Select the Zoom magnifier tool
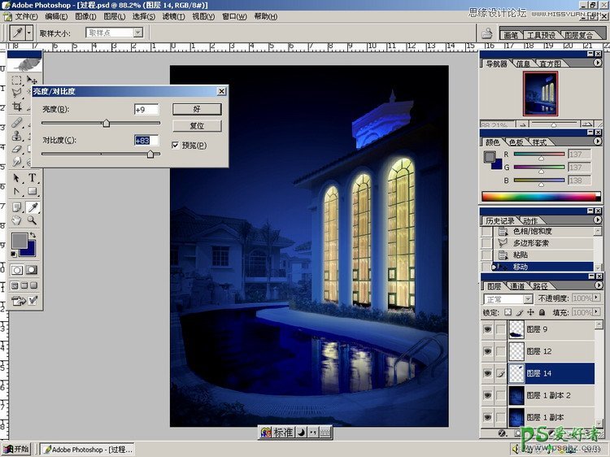 [x=33, y=220]
